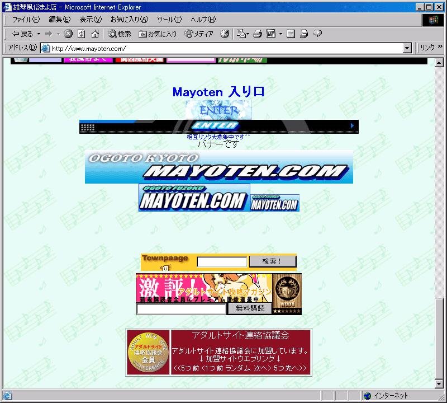This screenshot has width=447, height=403.
Task: Open the Media (メディア) toolbar pane
Action: [199, 34]
